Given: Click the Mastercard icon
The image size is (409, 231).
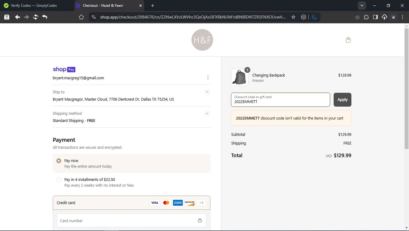Looking at the screenshot, I should [166, 203].
